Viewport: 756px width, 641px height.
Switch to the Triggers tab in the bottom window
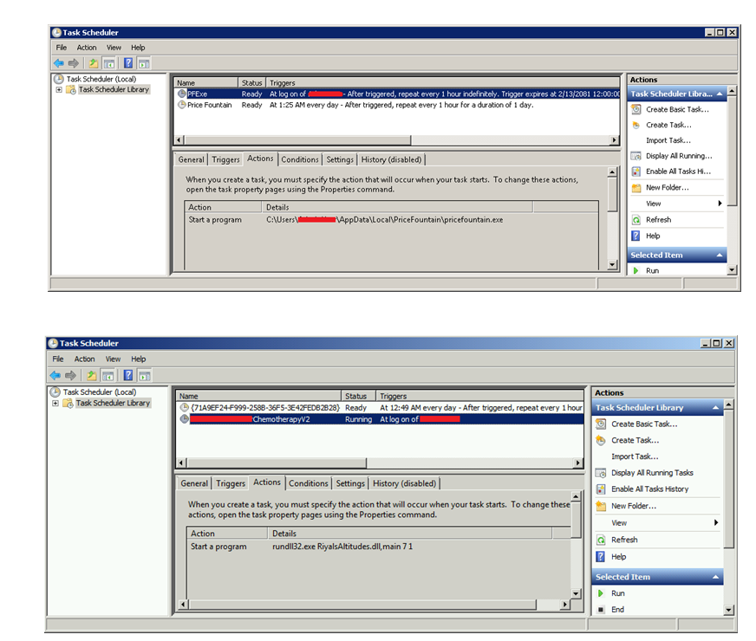pyautogui.click(x=231, y=483)
